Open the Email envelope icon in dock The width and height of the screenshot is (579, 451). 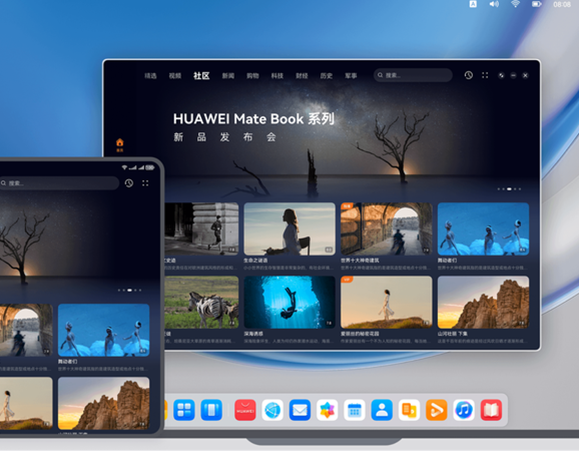[300, 410]
